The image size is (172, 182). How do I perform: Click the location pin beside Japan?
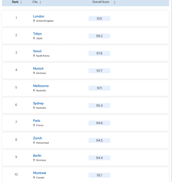[34, 38]
